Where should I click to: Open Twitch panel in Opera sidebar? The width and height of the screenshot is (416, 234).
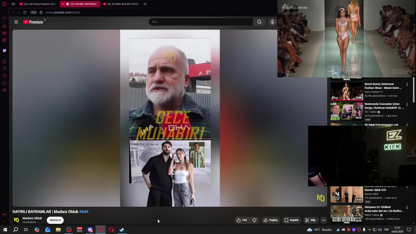point(5,51)
